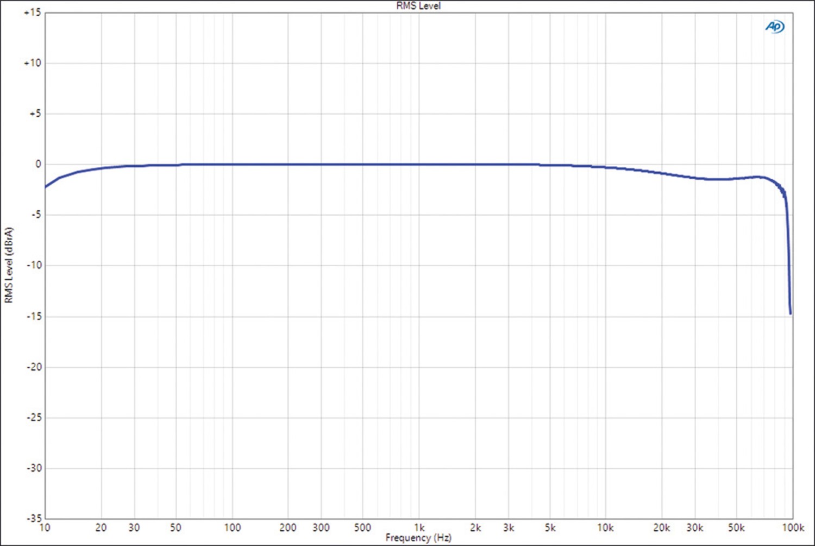Viewport: 815px width, 546px height.
Task: Select the "RMS Level" graph title
Action: click(x=418, y=6)
